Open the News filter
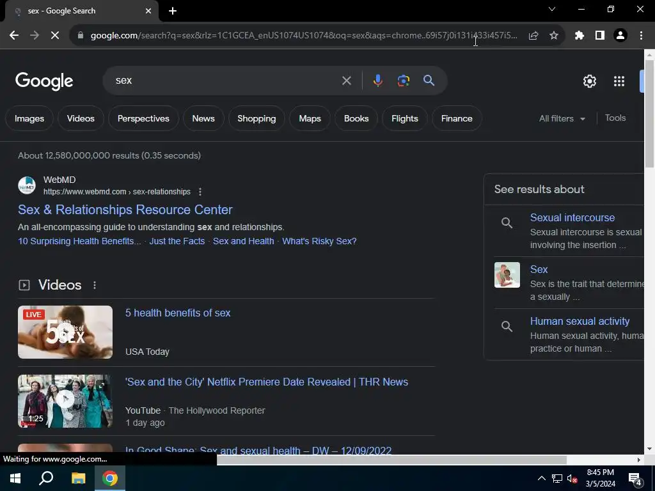Screen dimensions: 655x491 203,118
